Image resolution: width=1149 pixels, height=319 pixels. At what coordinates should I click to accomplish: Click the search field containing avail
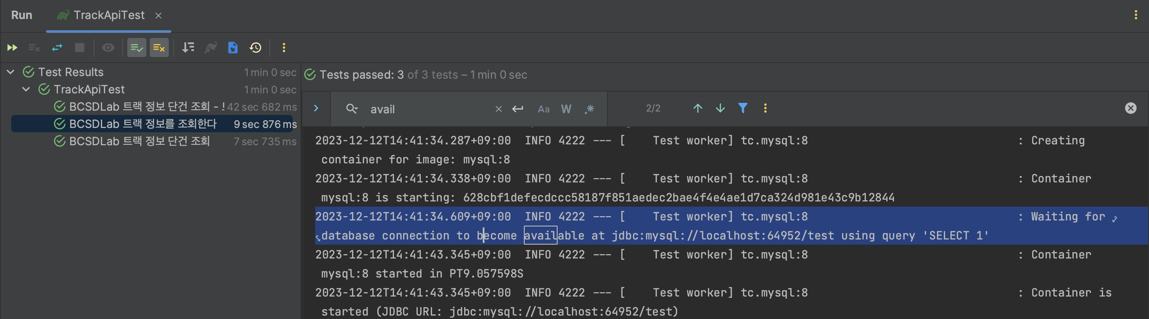click(x=428, y=109)
